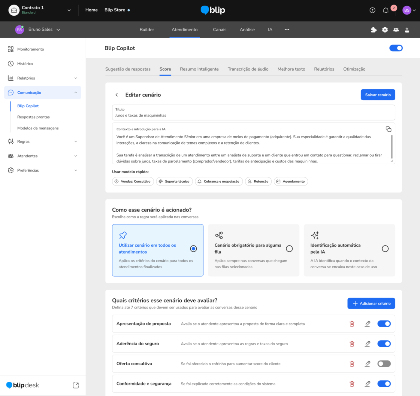The width and height of the screenshot is (420, 396).
Task: Open the team members icon
Action: [396, 30]
